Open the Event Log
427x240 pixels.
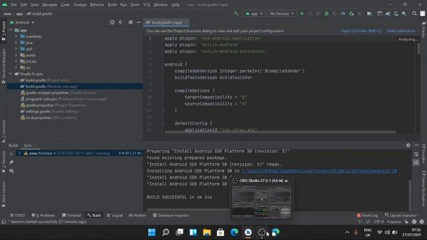coord(367,215)
